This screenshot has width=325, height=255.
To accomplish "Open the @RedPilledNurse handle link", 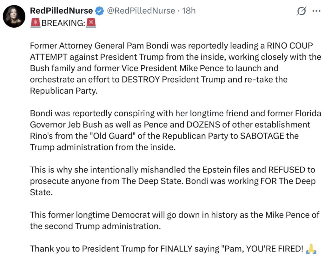I will coord(141,11).
